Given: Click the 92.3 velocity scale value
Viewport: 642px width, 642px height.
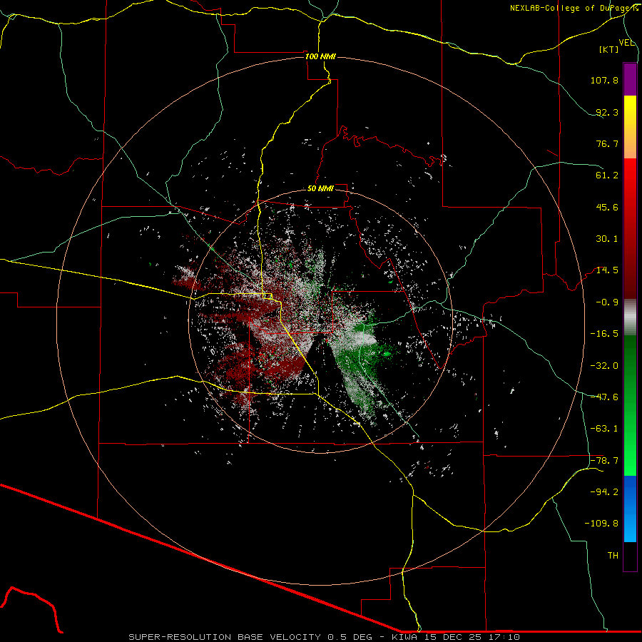Looking at the screenshot, I should tap(607, 112).
